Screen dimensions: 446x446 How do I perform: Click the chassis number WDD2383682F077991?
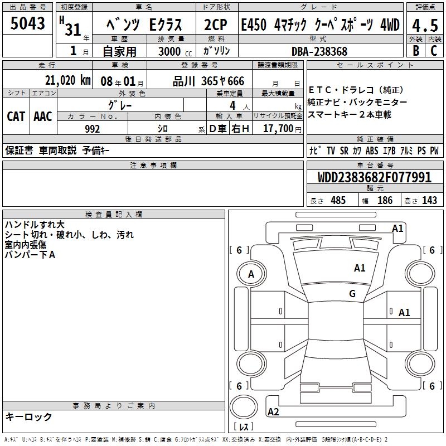(x=375, y=177)
